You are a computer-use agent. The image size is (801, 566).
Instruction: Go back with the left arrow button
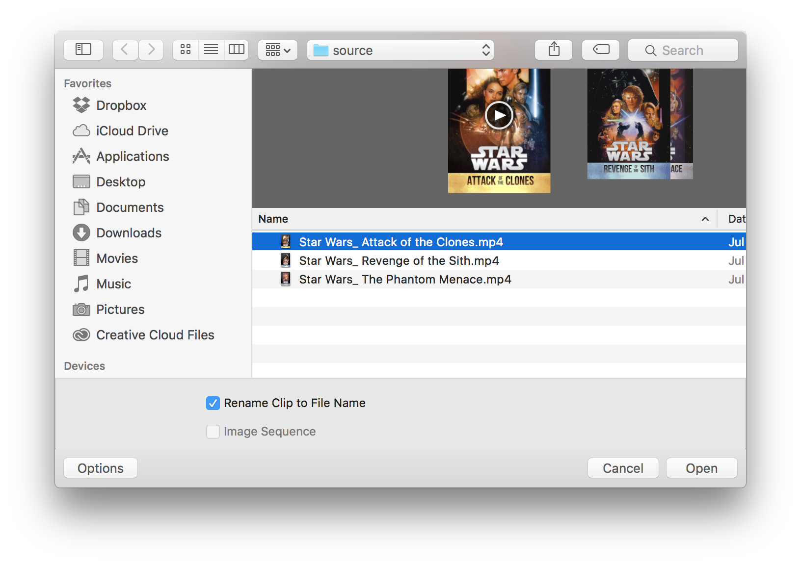pyautogui.click(x=125, y=50)
